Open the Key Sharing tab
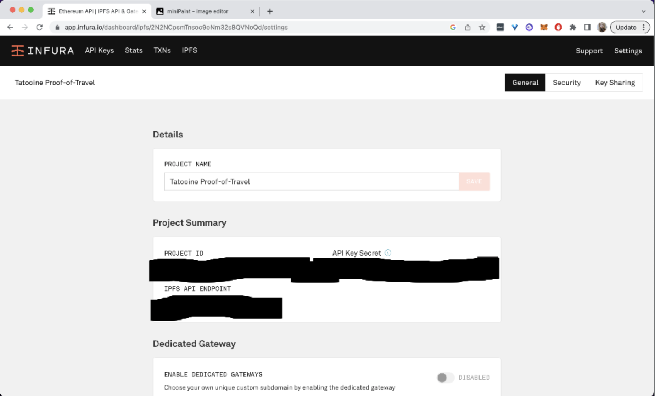 pyautogui.click(x=615, y=83)
